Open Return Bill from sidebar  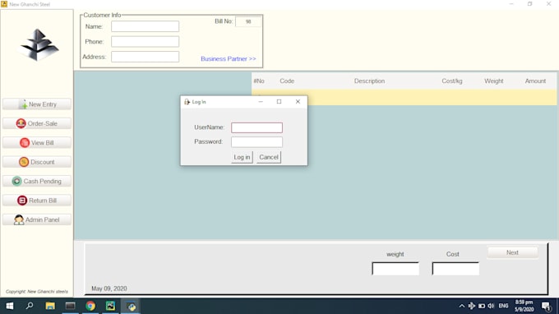[x=37, y=201]
